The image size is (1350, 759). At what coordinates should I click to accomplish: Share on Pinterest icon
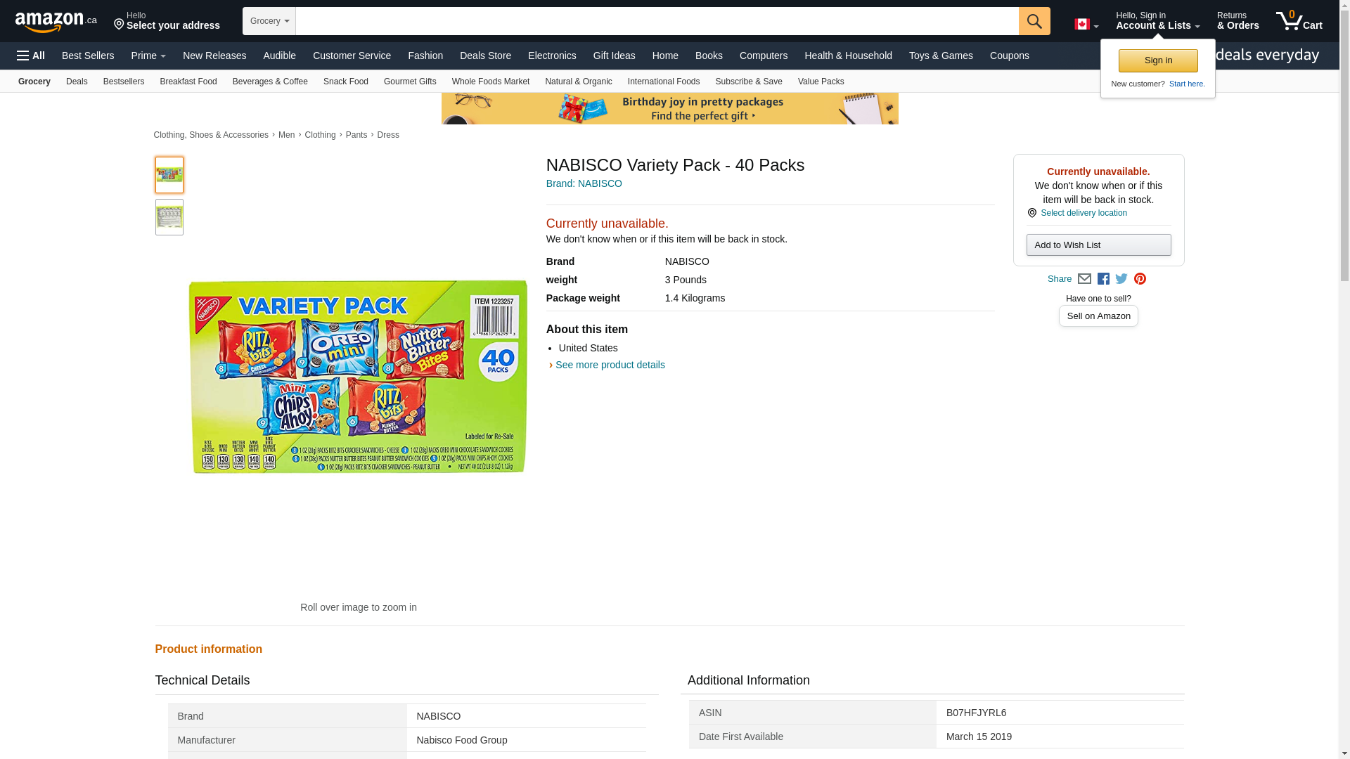pyautogui.click(x=1140, y=279)
